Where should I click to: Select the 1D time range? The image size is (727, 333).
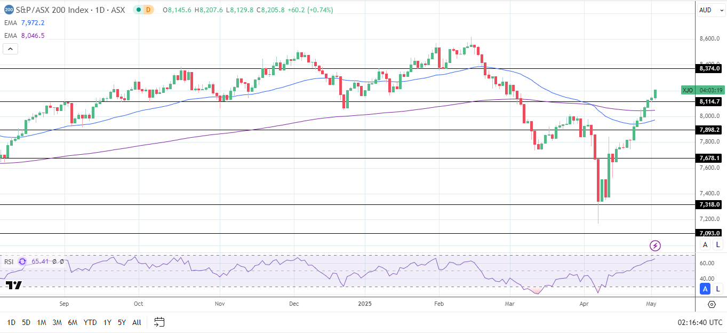click(x=11, y=322)
